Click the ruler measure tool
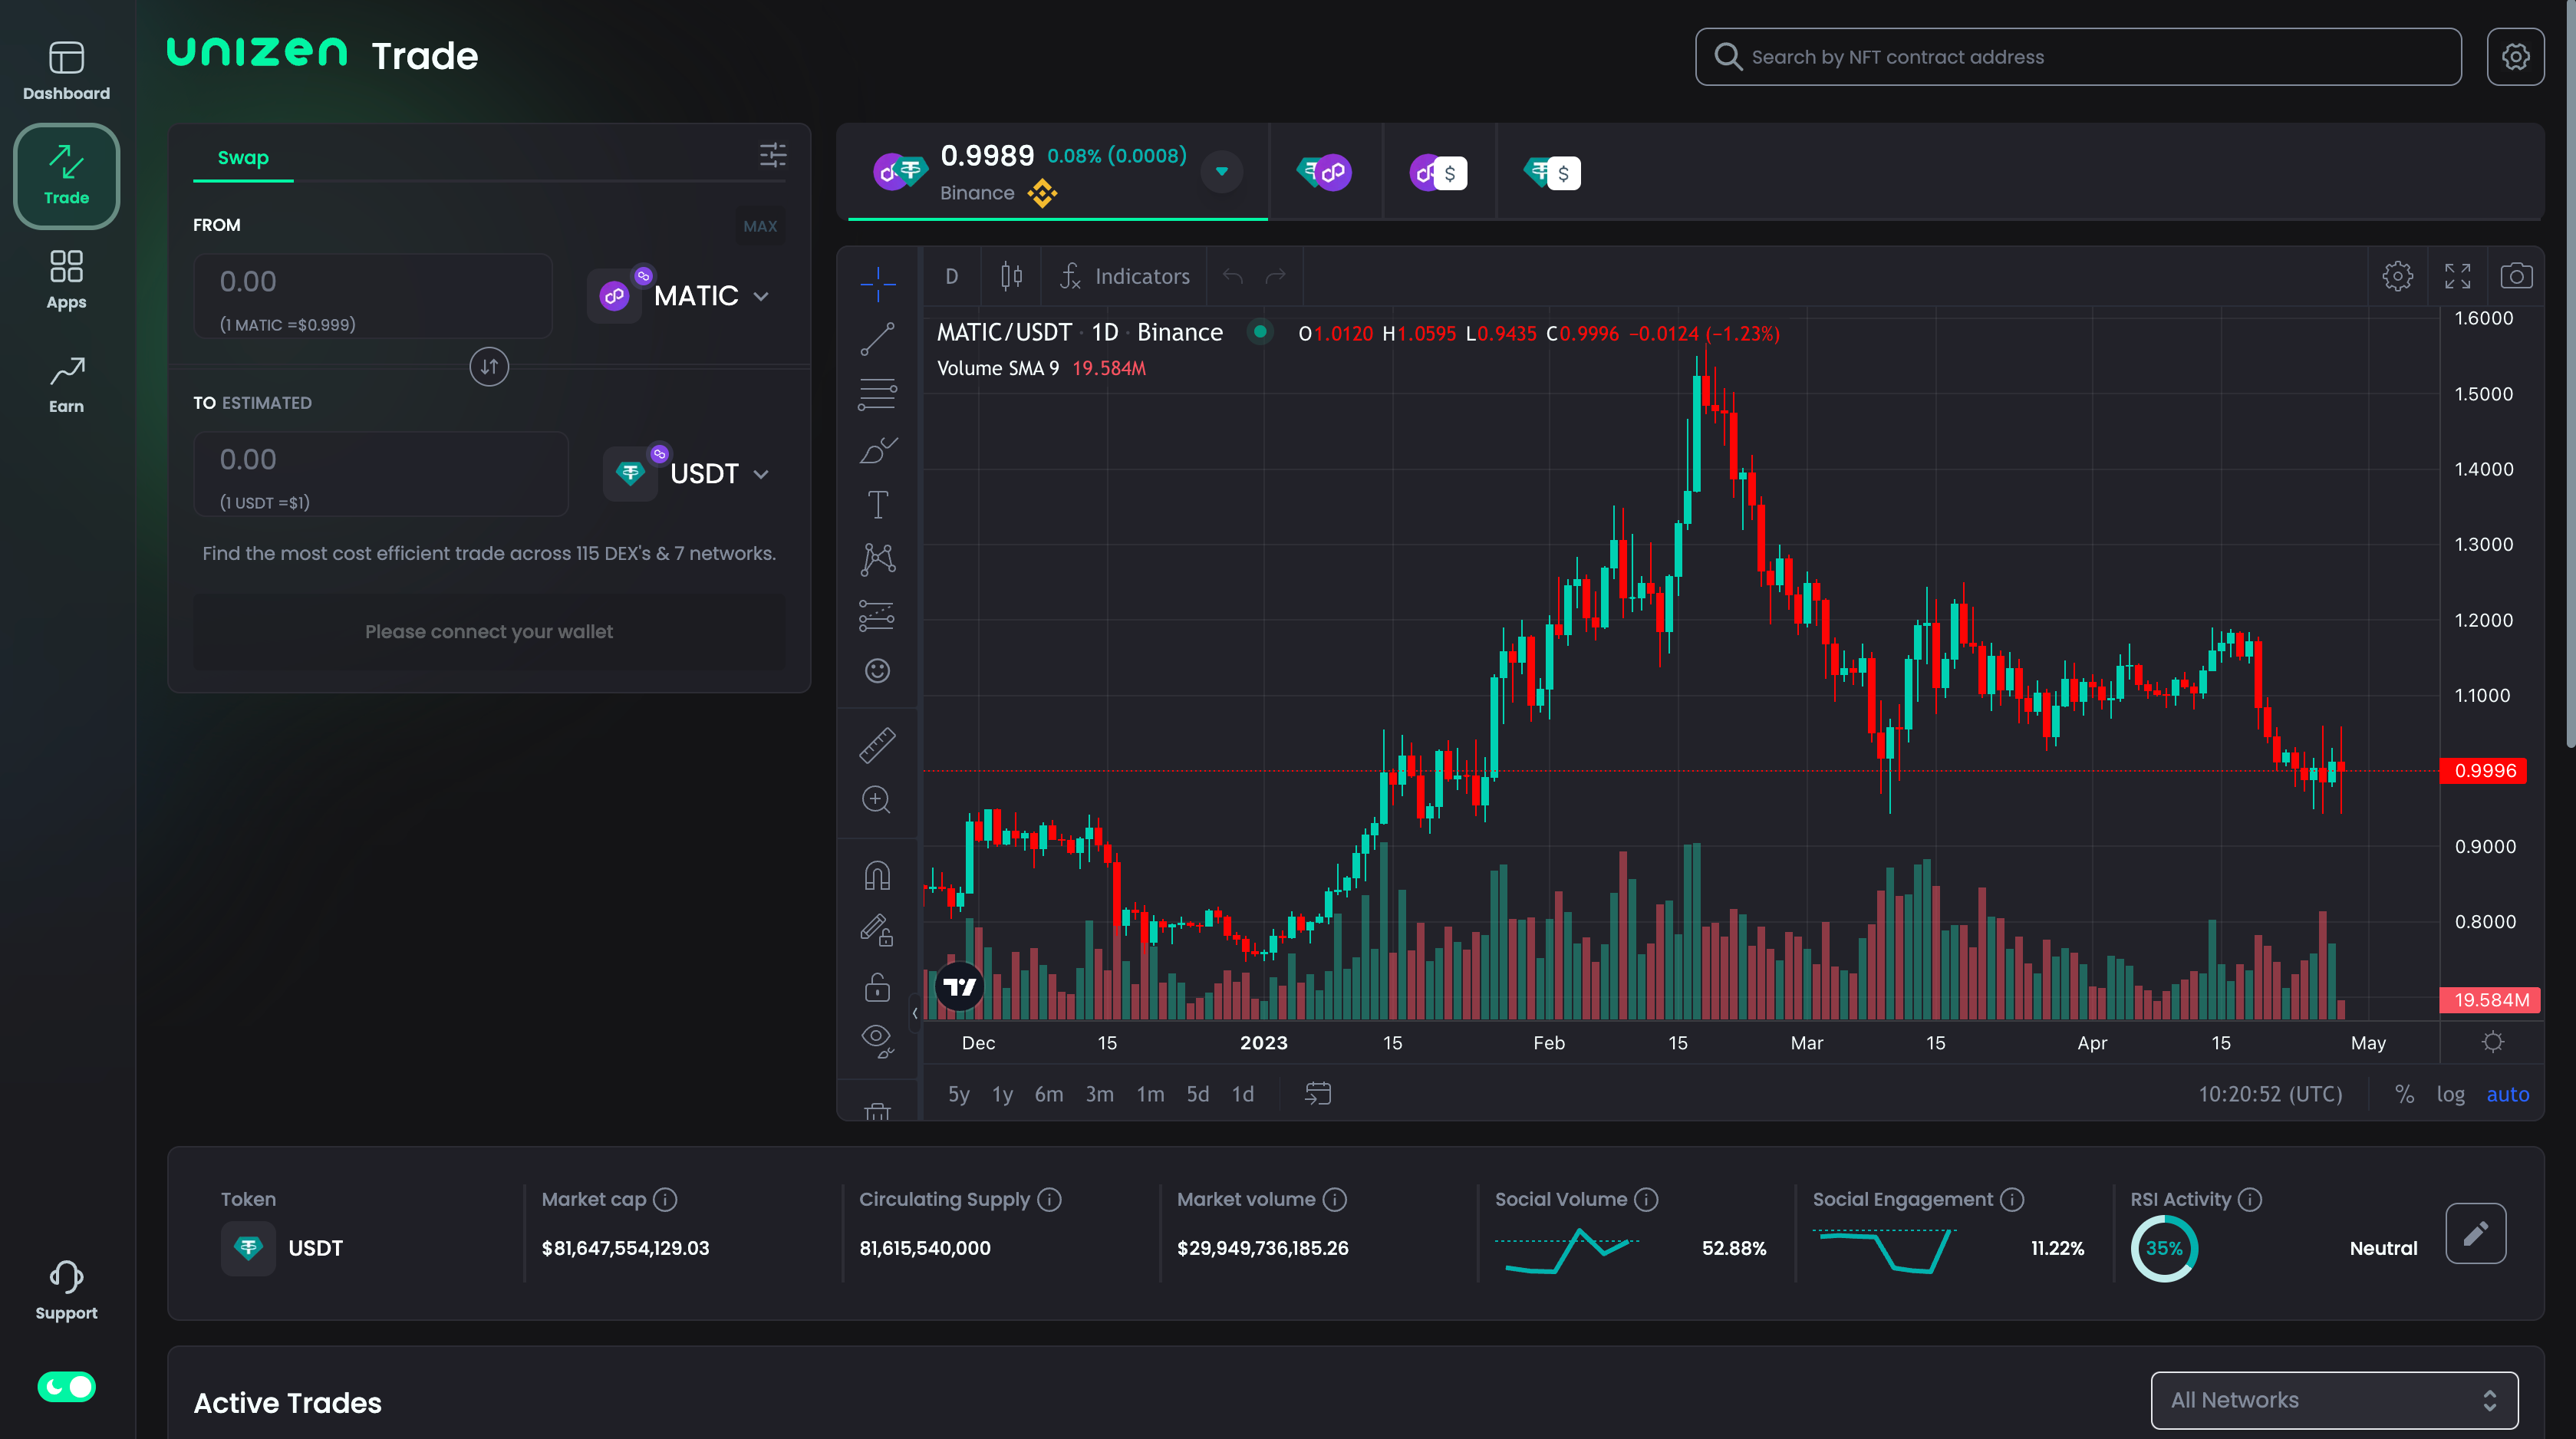The width and height of the screenshot is (2576, 1439). 877,745
